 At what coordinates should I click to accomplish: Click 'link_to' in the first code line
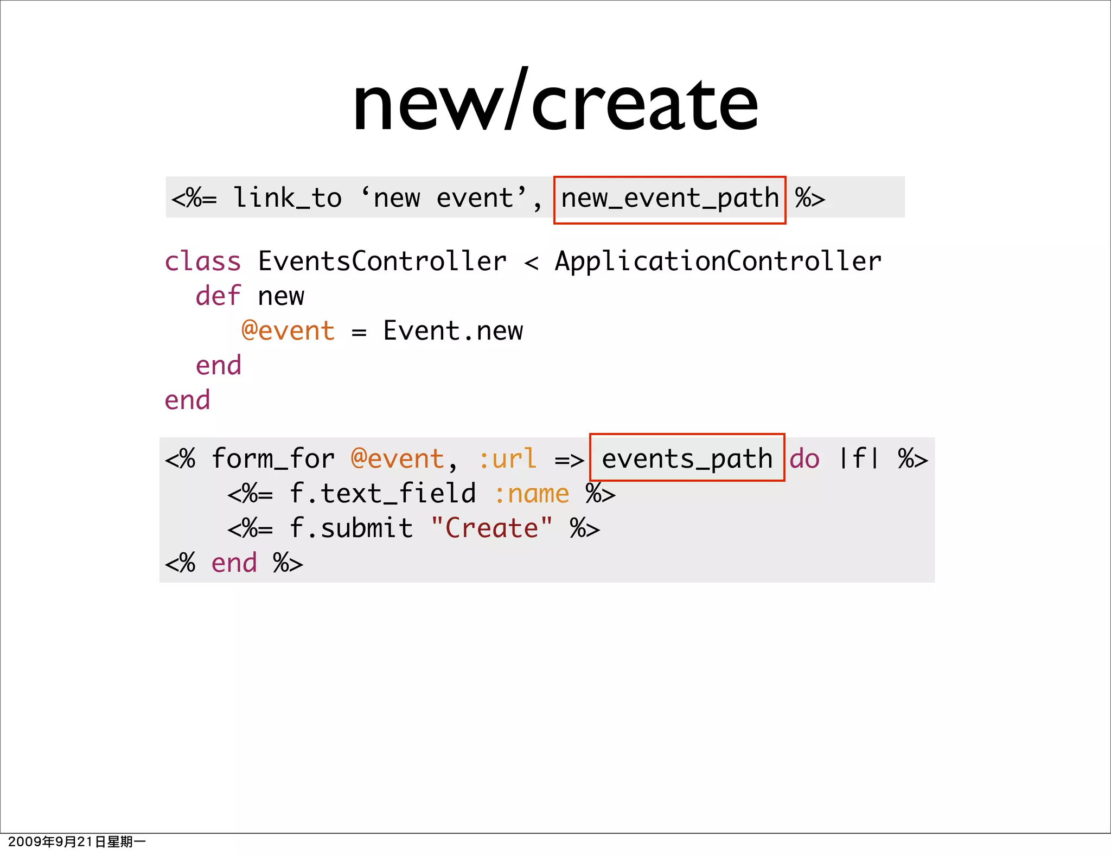287,198
